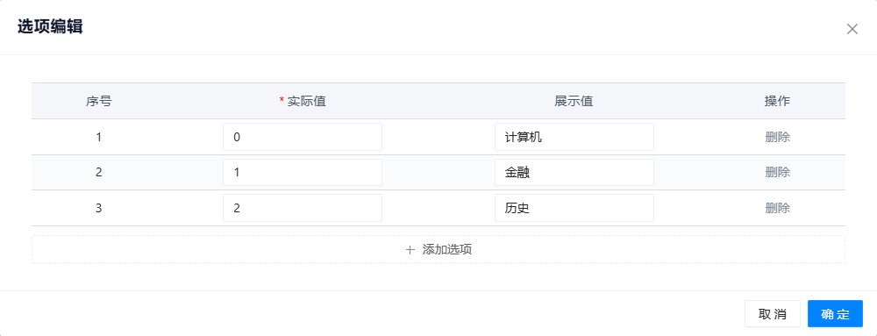Click the 序号 column header
Viewport: 877px width, 336px height.
tap(98, 101)
